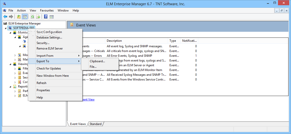Click 'All Events from the Windows Service Contr...'
Image resolution: width=291 pixels, height=134 pixels.
136,79
